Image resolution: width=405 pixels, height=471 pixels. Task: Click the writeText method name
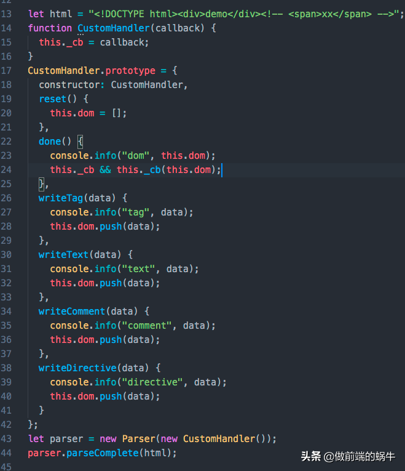63,255
